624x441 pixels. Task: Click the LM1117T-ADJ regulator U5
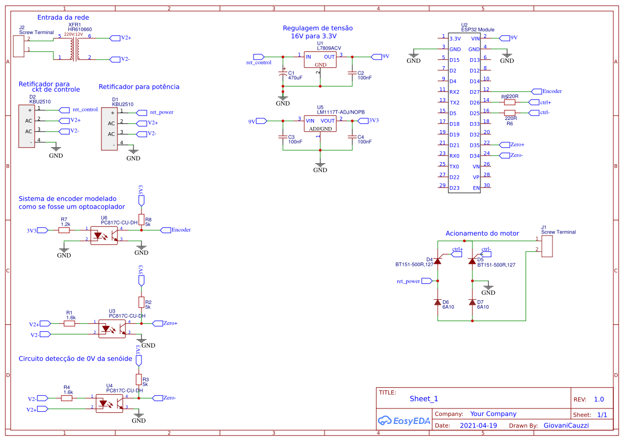click(x=320, y=124)
